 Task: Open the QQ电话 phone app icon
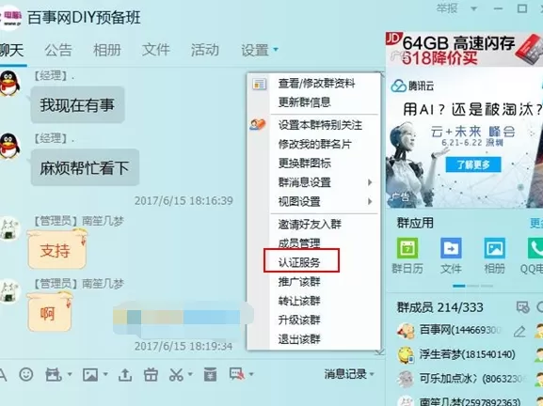tap(535, 248)
